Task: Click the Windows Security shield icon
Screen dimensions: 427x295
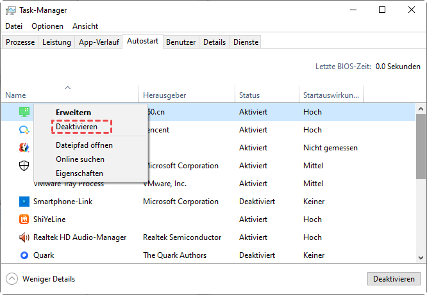Action: pyautogui.click(x=24, y=166)
